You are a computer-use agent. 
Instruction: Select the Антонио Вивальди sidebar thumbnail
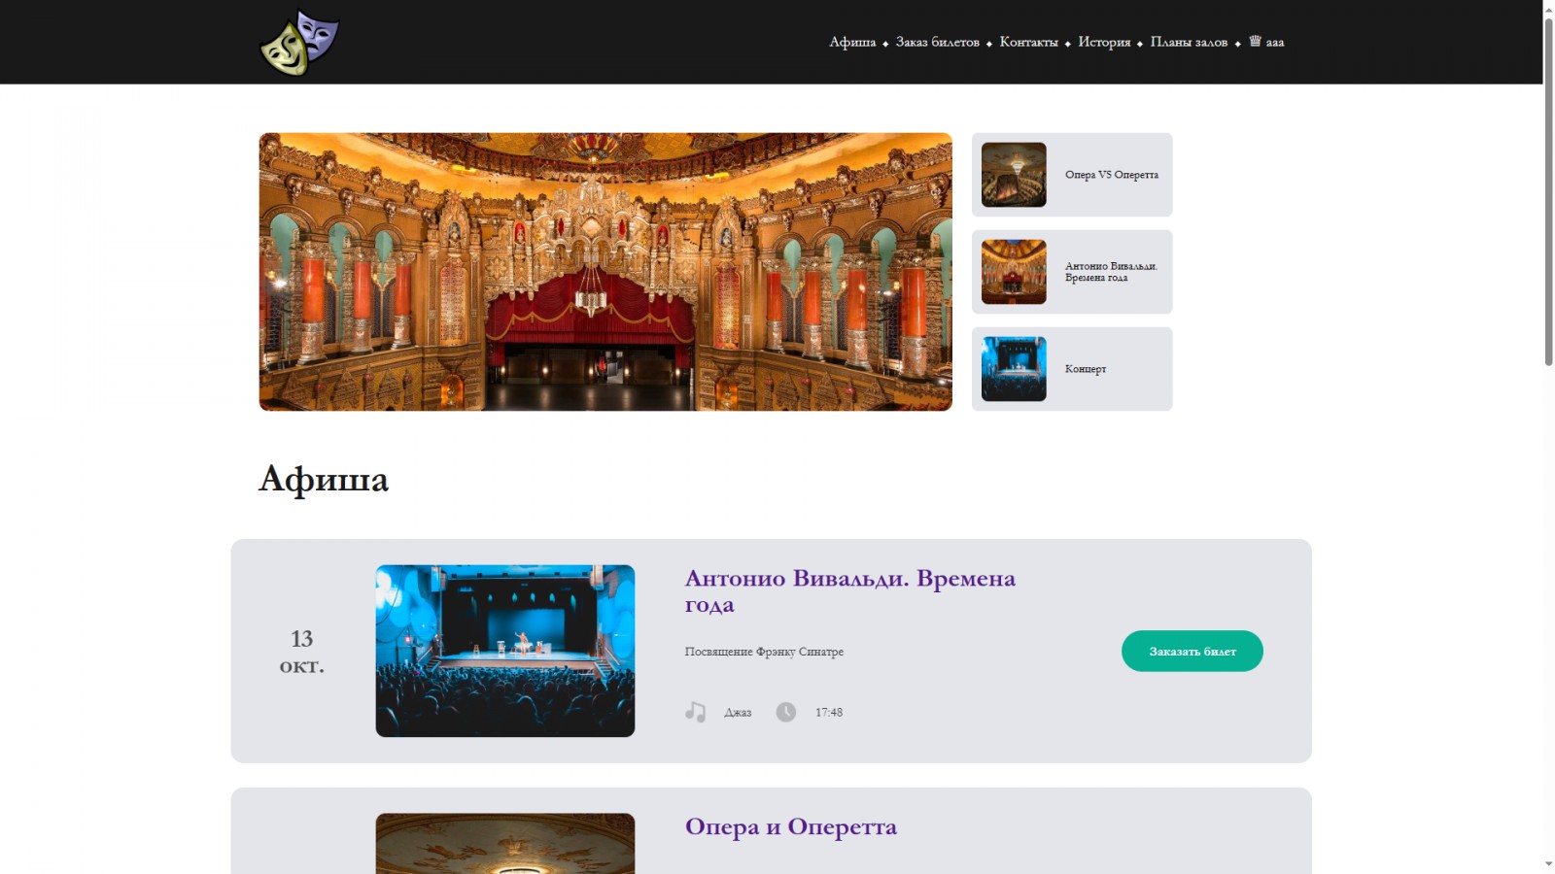[1014, 272]
